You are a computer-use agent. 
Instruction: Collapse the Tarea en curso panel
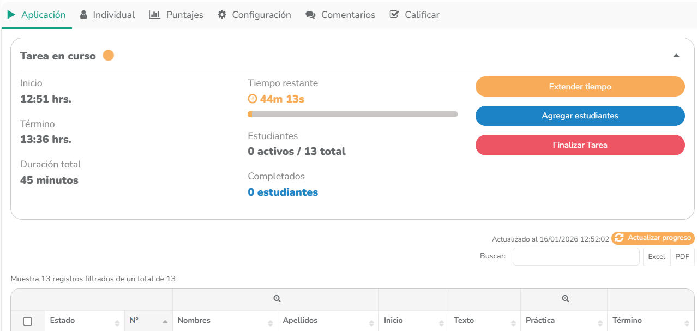[676, 56]
